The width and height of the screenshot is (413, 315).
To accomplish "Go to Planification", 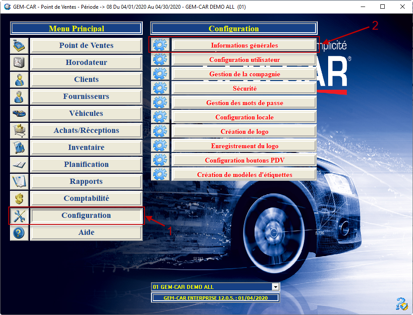I will [86, 165].
